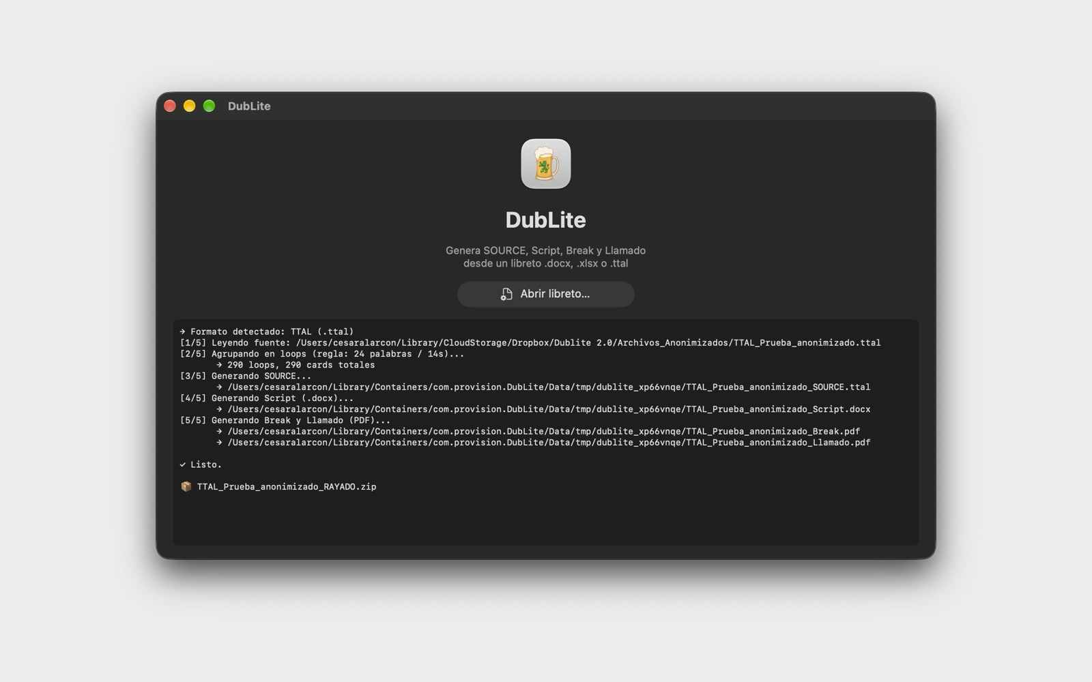Image resolution: width=1092 pixels, height=682 pixels.
Task: Click the '✓ Listo.' status line
Action: (x=201, y=464)
